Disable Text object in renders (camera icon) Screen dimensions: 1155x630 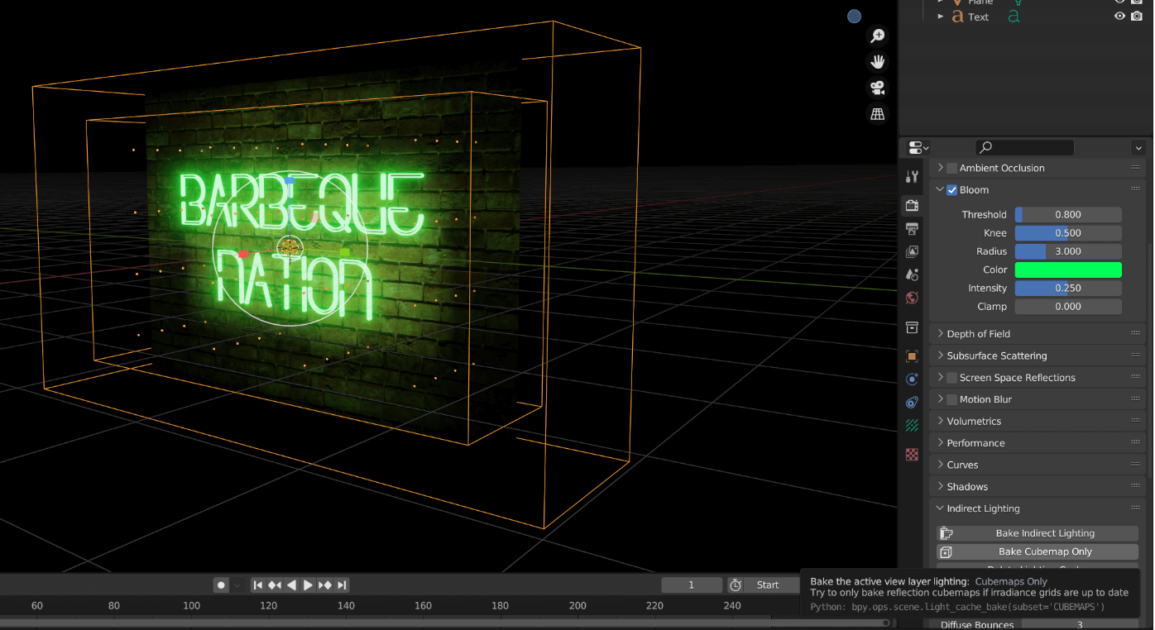click(x=1138, y=17)
